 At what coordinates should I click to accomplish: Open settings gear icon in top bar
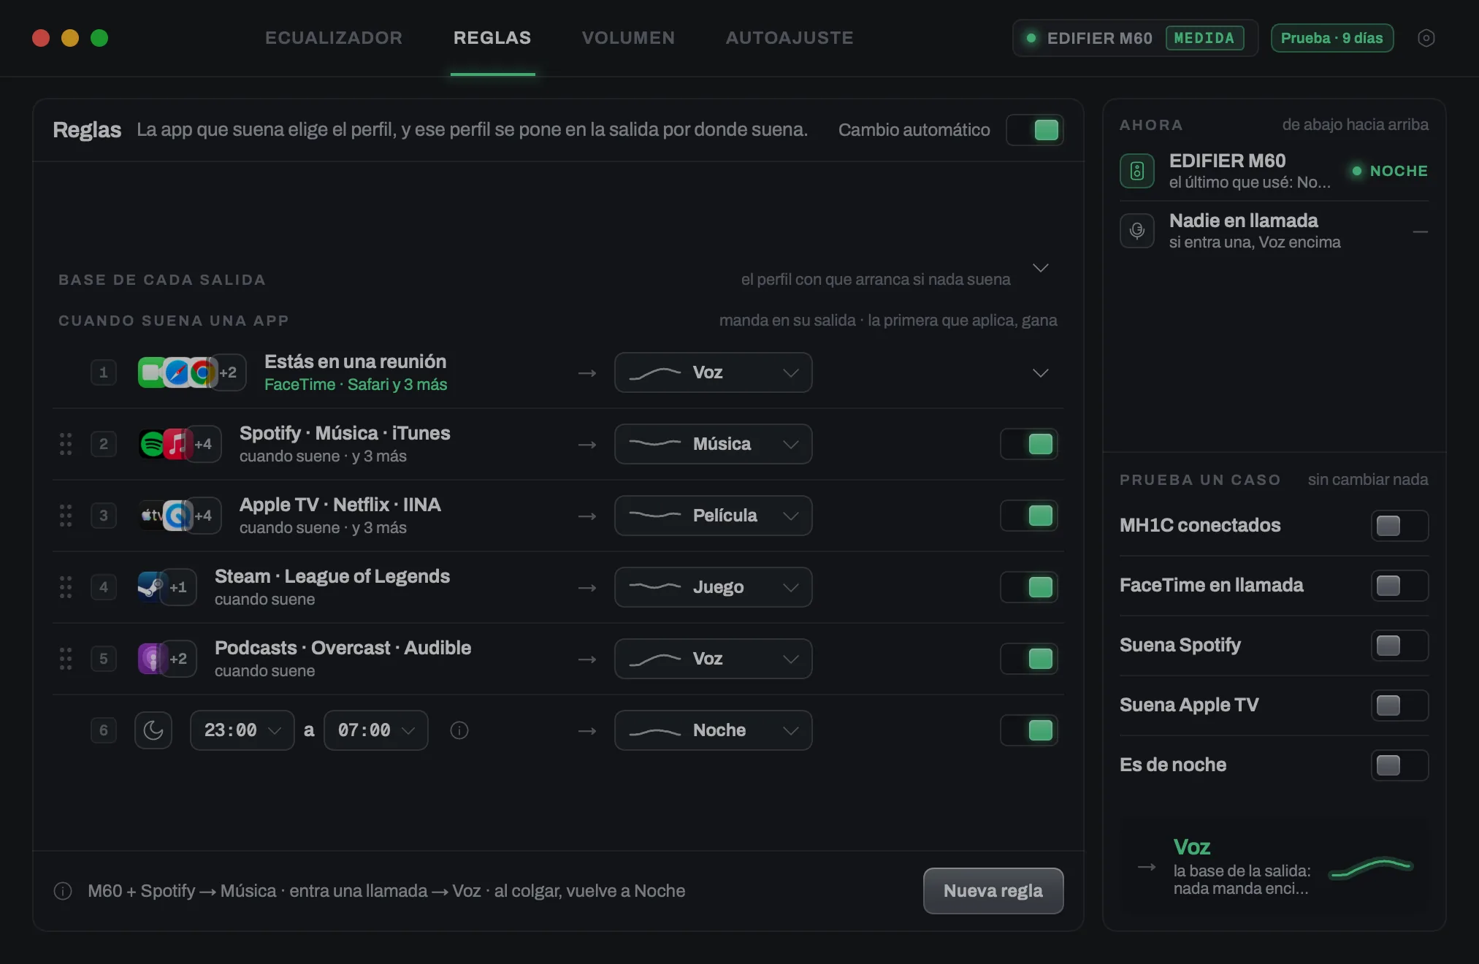1426,38
